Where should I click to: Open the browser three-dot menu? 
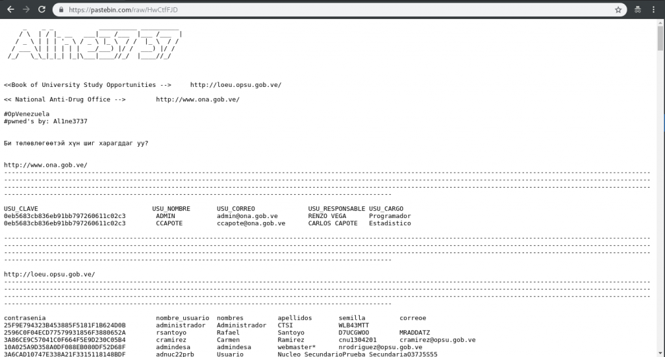[x=653, y=10]
